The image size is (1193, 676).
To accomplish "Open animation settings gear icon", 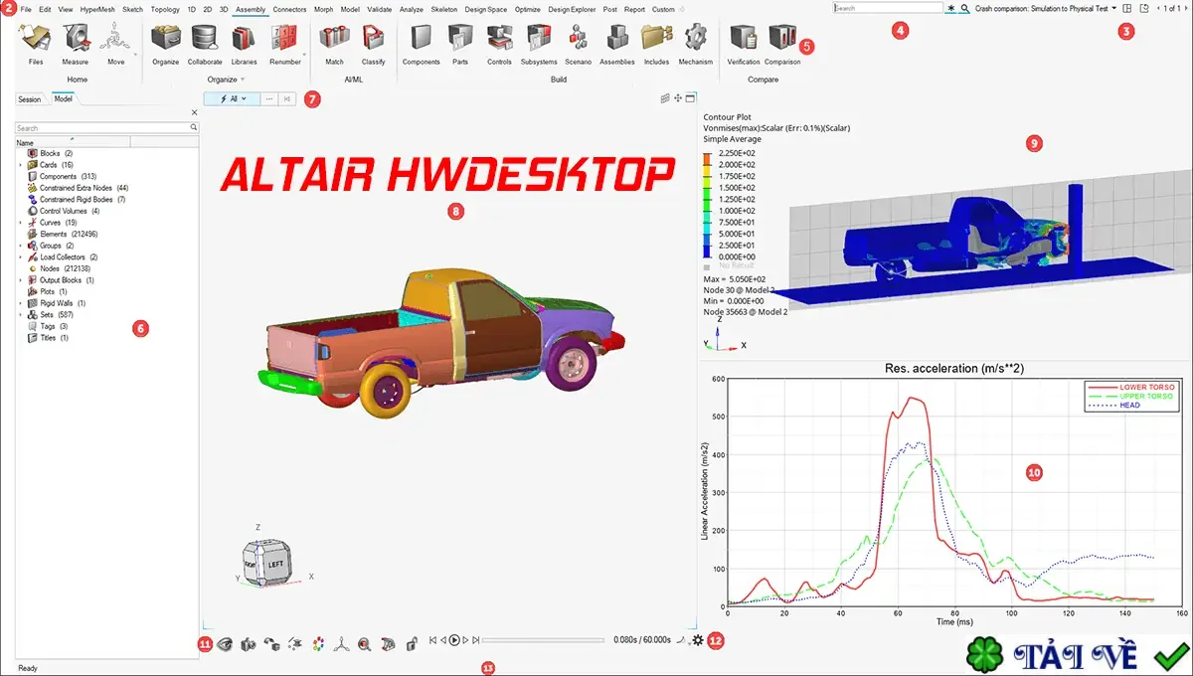I will click(698, 640).
